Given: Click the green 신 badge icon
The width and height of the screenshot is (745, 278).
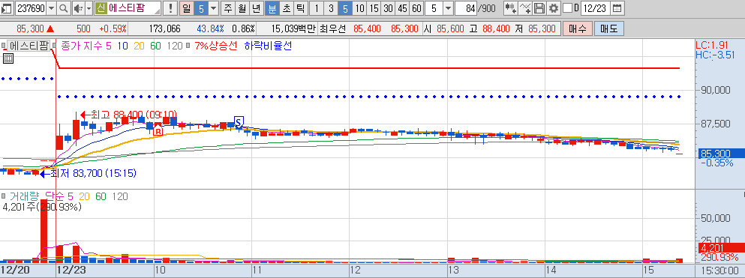Looking at the screenshot, I should point(101,8).
